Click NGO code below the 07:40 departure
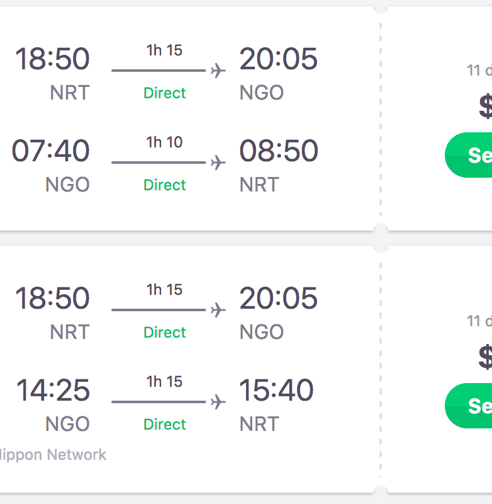The width and height of the screenshot is (492, 504). click(x=67, y=185)
